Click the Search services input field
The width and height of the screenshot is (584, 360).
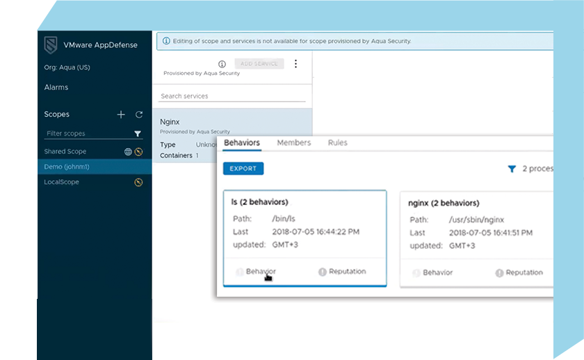click(x=232, y=96)
